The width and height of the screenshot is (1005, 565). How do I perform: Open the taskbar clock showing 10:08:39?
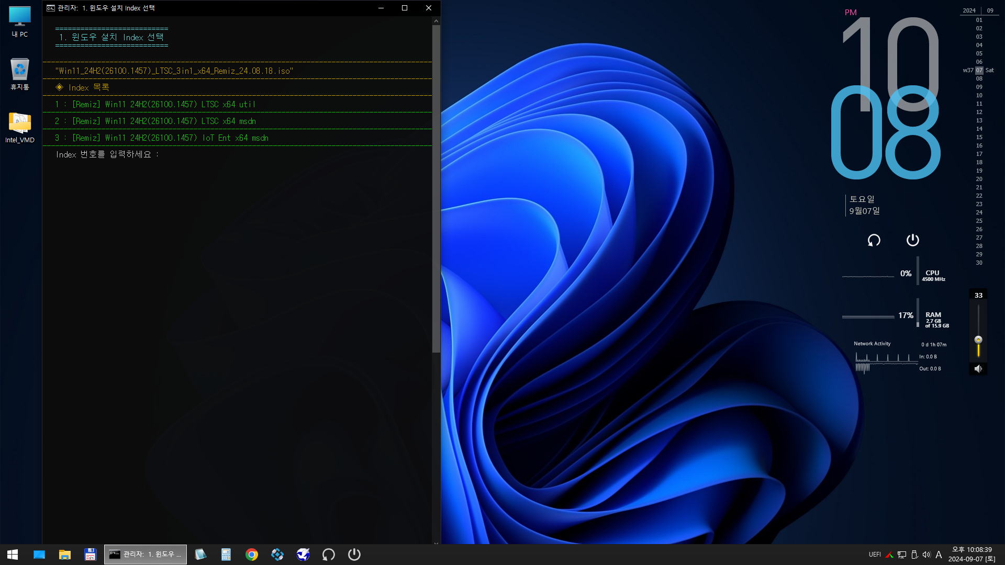(x=972, y=555)
